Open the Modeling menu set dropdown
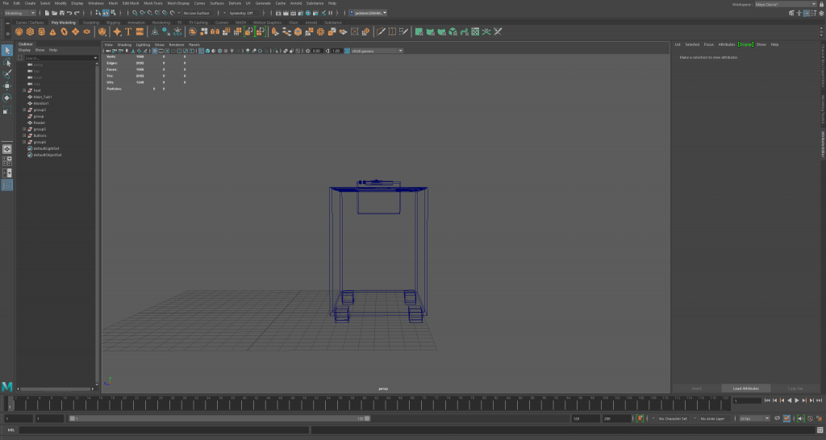This screenshot has height=440, width=826. pyautogui.click(x=20, y=13)
